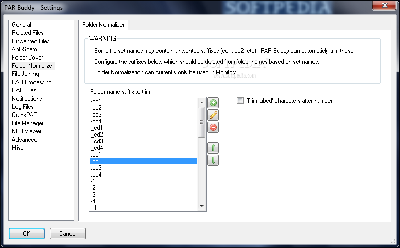400x248 pixels.
Task: Select the '_cd3' suffix entry
Action: pyautogui.click(x=143, y=141)
